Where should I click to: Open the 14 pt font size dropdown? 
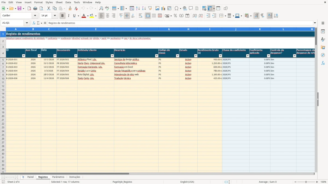(x=55, y=16)
